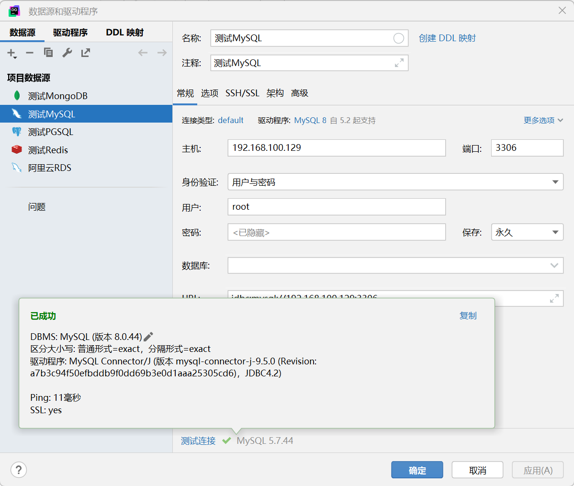Click the PostgreSQL elephant icon
This screenshot has height=486, width=574.
[x=16, y=132]
